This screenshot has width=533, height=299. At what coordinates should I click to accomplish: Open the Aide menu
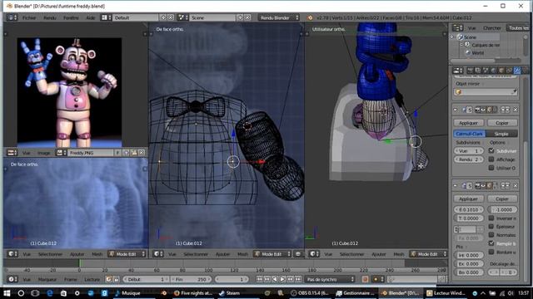coord(91,17)
